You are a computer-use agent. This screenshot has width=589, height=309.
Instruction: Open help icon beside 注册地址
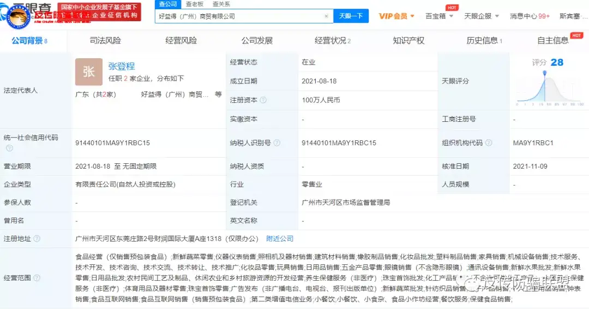37,239
